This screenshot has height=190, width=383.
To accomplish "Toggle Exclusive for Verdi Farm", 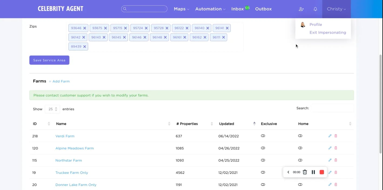I will click(x=263, y=136).
